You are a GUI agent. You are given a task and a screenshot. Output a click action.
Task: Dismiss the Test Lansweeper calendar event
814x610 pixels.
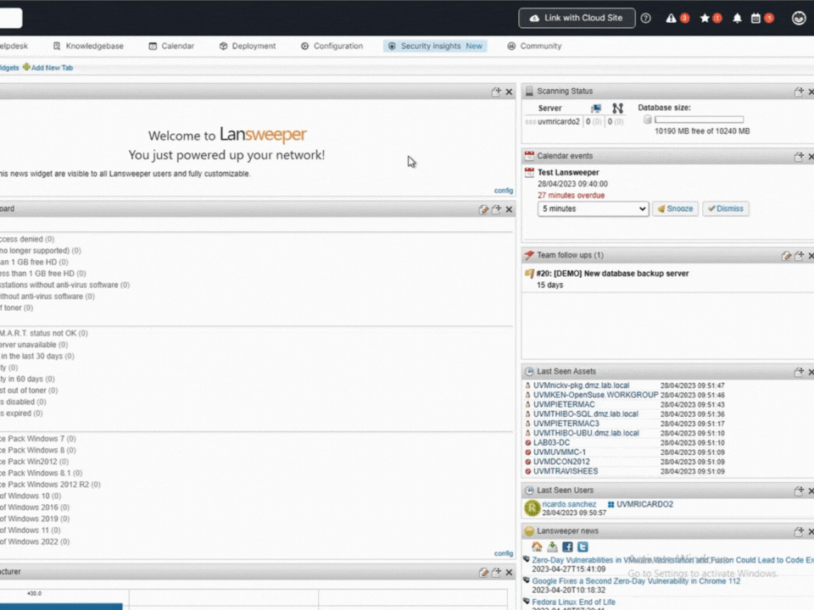click(x=725, y=208)
